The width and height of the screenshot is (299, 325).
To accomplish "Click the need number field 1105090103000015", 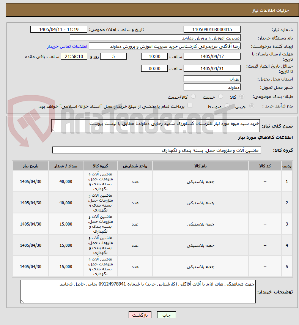I will click(212, 30).
